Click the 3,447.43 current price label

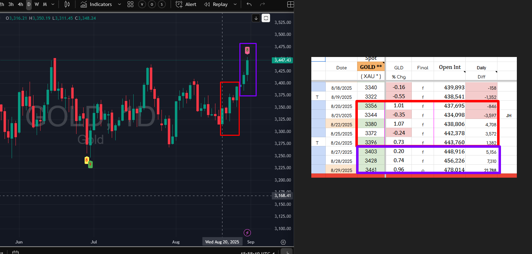point(283,60)
